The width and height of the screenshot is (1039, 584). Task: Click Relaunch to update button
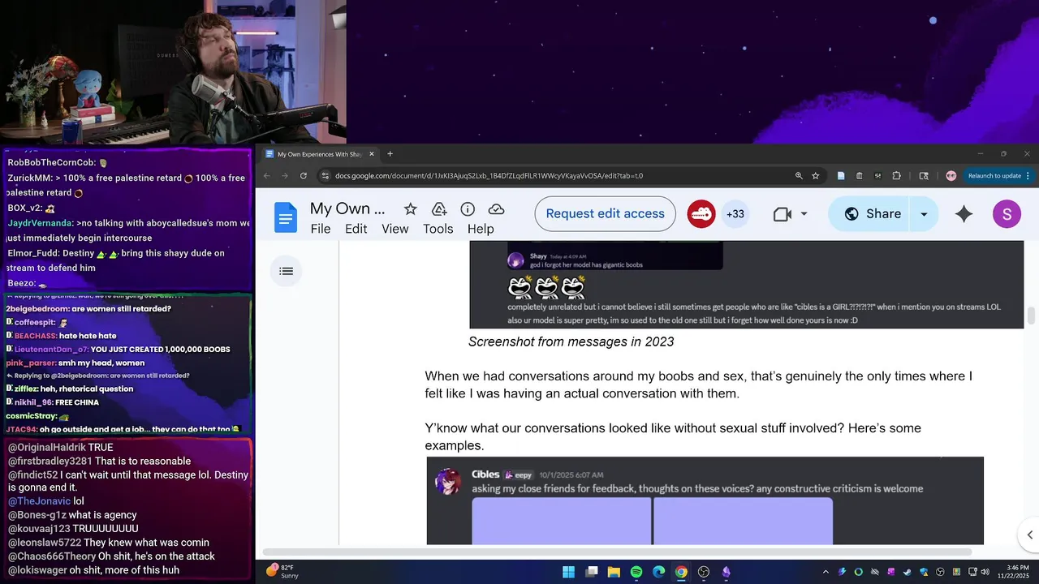coord(995,176)
